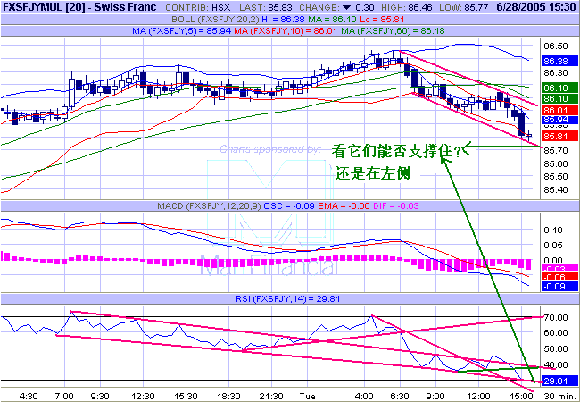Click the red 86.01 MA10 price tag
Screen dimensions: 580x402
point(555,108)
